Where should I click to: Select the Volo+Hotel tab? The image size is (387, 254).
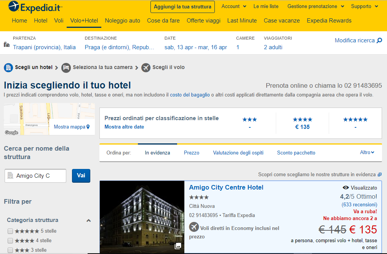point(84,21)
